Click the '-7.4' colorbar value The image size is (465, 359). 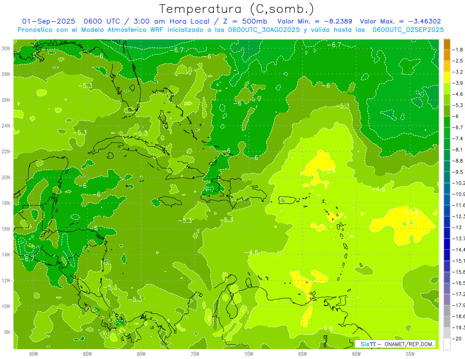(458, 139)
